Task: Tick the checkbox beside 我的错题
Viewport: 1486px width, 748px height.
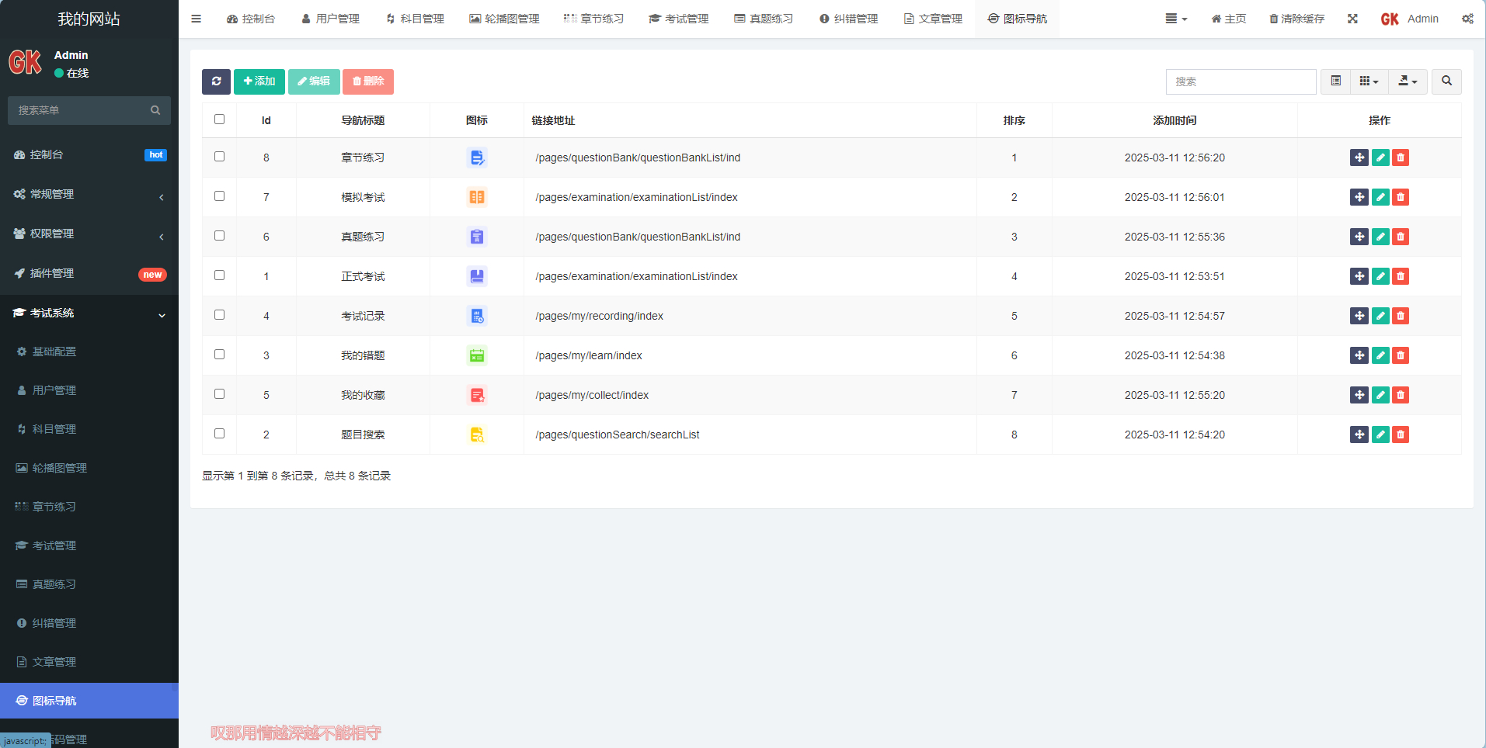Action: [219, 355]
